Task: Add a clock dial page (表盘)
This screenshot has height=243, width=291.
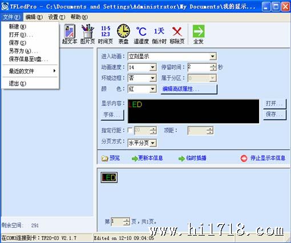Action: point(123,34)
